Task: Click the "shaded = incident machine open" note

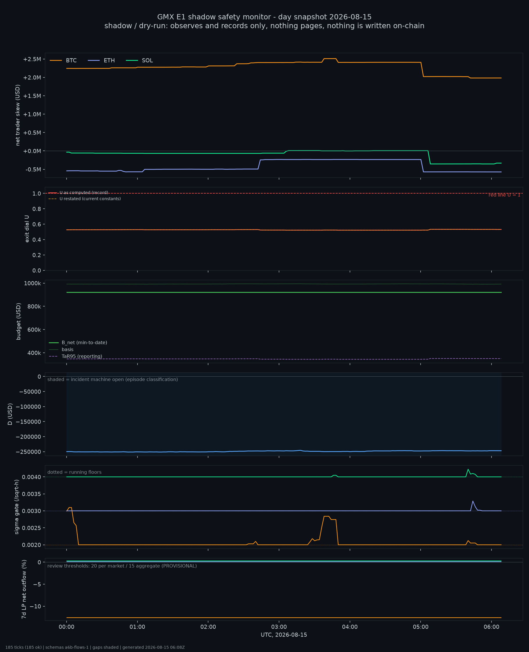Action: 113,380
